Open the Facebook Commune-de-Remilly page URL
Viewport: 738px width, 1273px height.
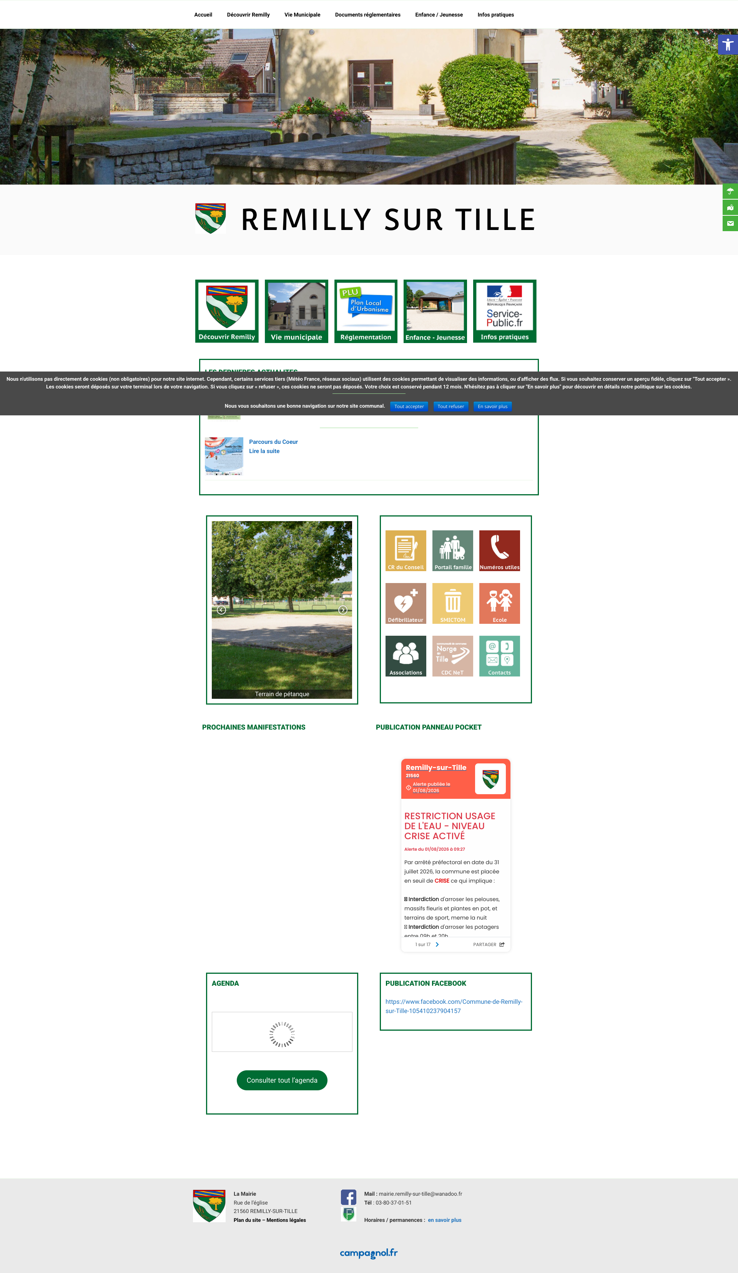click(x=453, y=1006)
